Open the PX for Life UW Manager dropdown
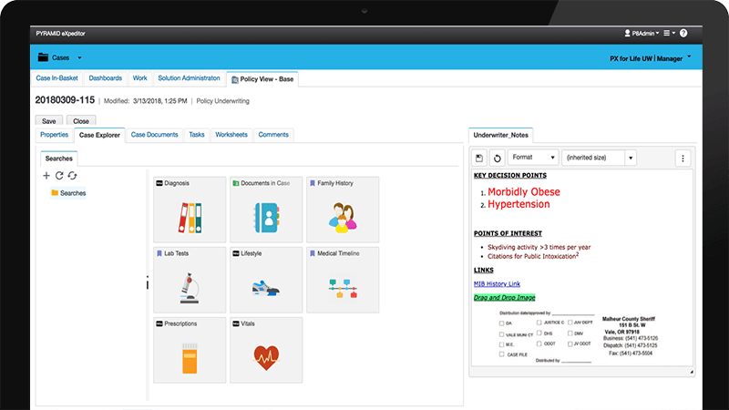The image size is (729, 410). (x=651, y=58)
